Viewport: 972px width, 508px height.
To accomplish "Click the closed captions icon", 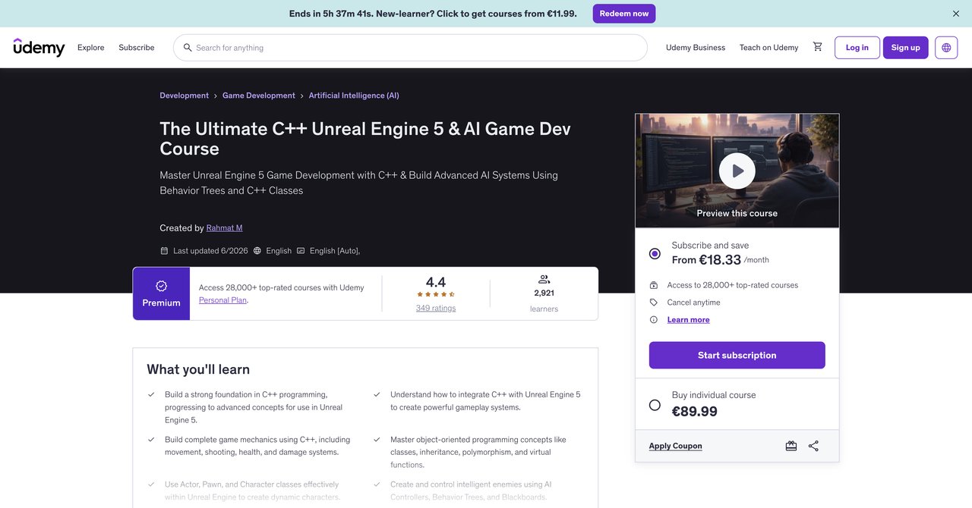I will pos(301,251).
